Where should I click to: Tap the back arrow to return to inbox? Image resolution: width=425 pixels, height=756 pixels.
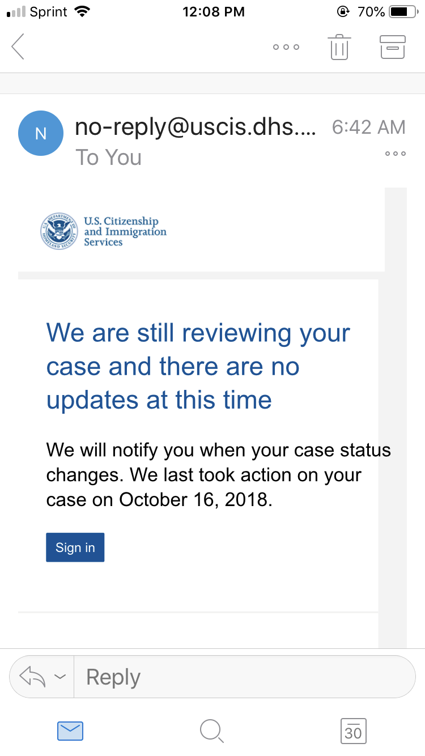pyautogui.click(x=18, y=46)
